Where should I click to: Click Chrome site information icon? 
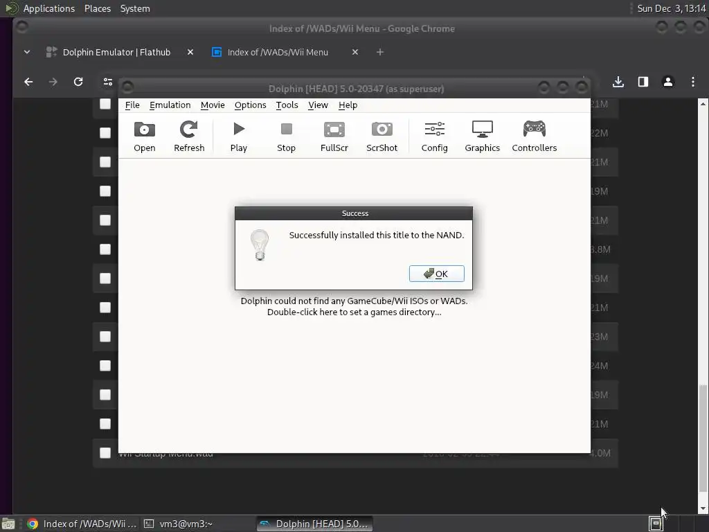(x=107, y=82)
